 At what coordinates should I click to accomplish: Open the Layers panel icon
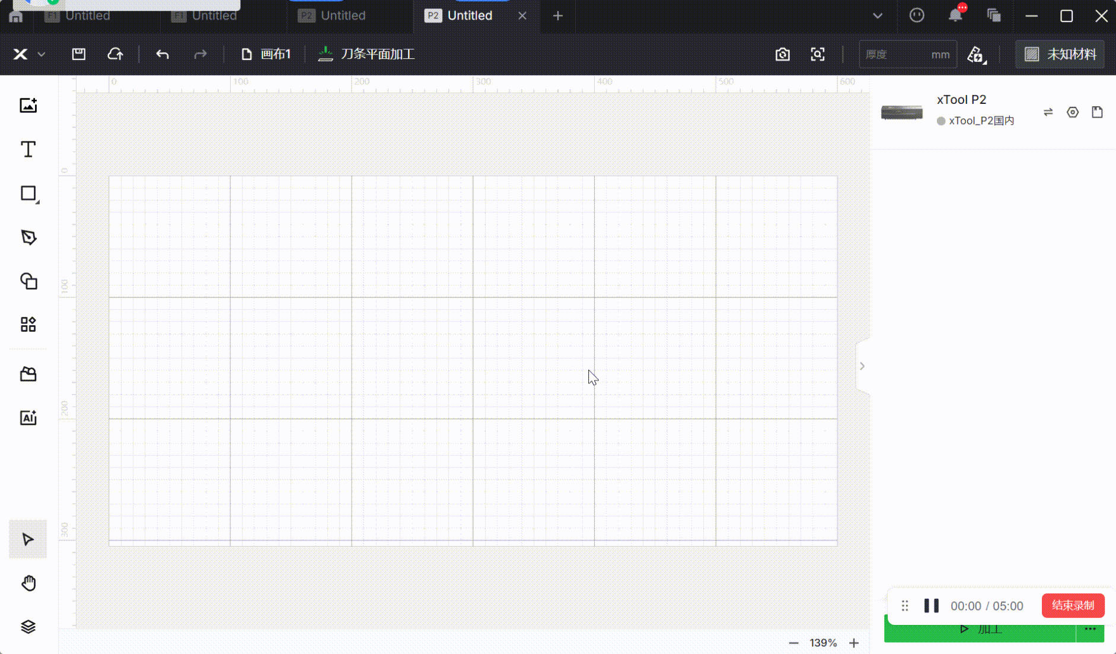[28, 627]
